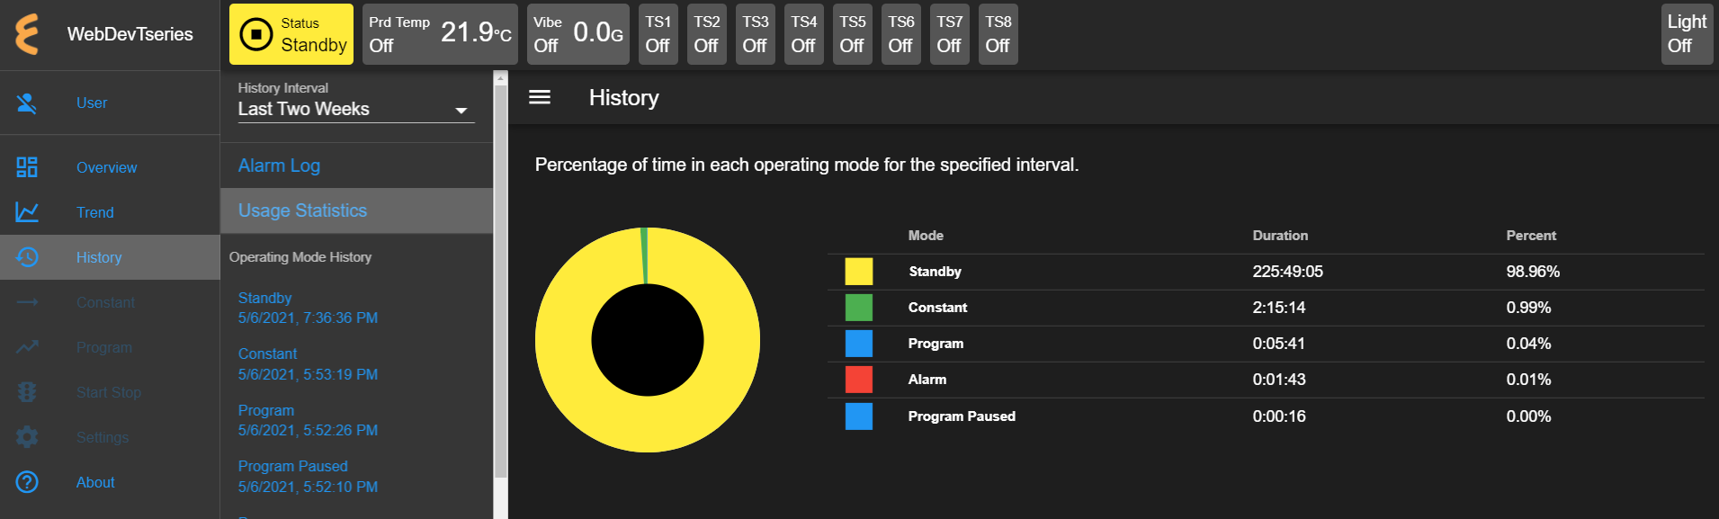Click the red Alarm color swatch

[x=859, y=380]
